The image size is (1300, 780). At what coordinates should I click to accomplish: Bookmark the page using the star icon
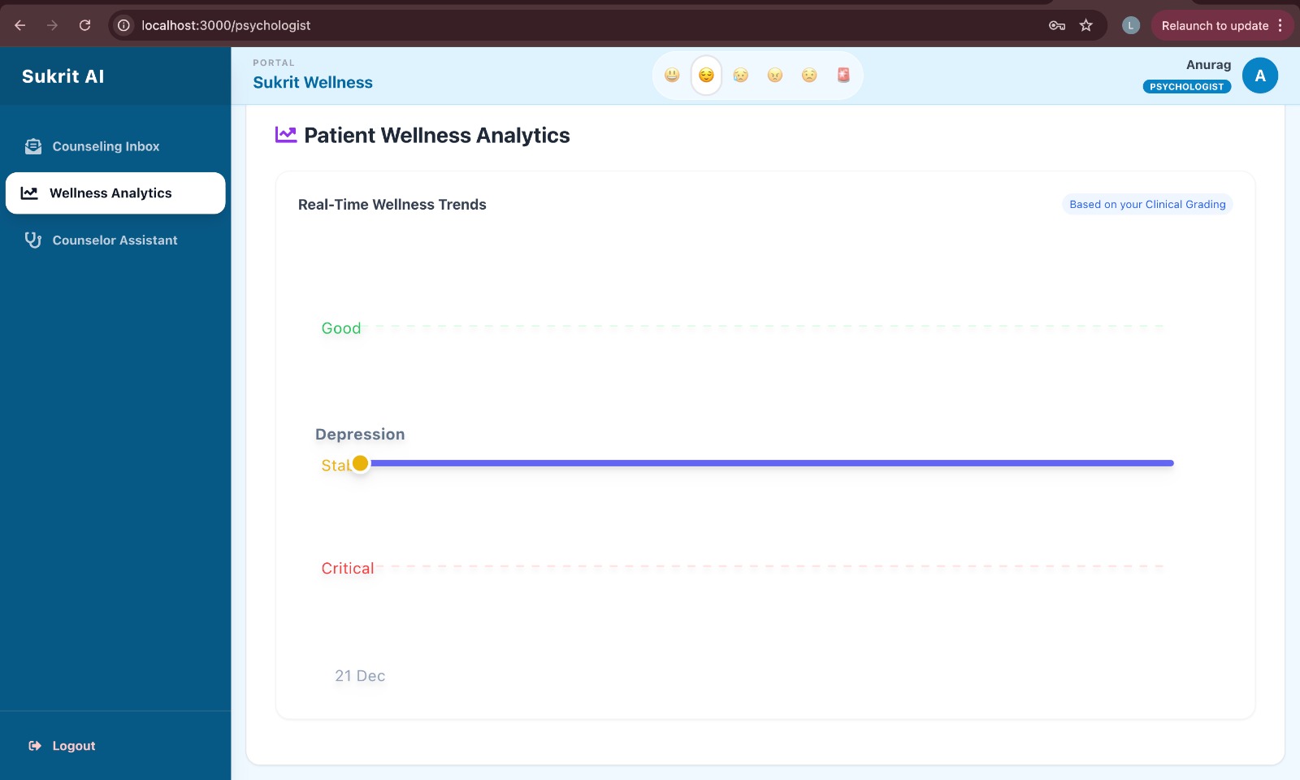[x=1085, y=25]
